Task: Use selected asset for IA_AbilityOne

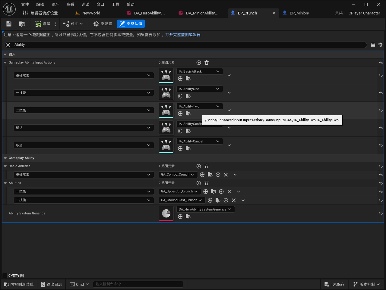Action: pyautogui.click(x=180, y=96)
